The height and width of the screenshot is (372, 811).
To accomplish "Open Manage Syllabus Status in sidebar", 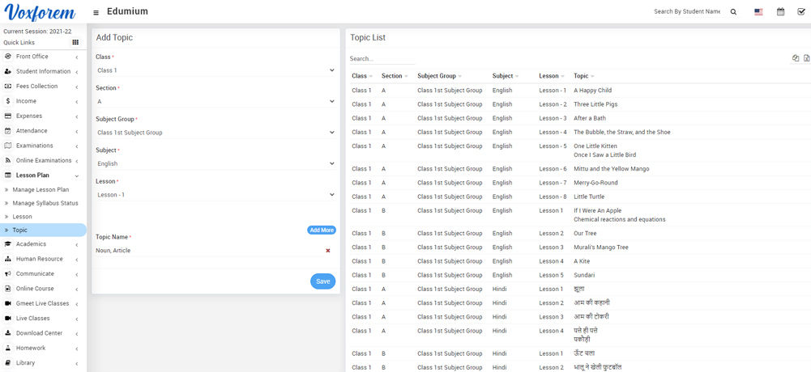I will click(x=45, y=203).
